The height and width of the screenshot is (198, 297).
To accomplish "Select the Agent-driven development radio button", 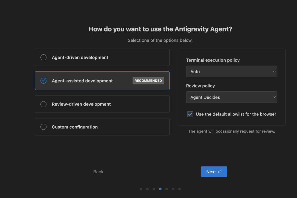I will coord(43,57).
